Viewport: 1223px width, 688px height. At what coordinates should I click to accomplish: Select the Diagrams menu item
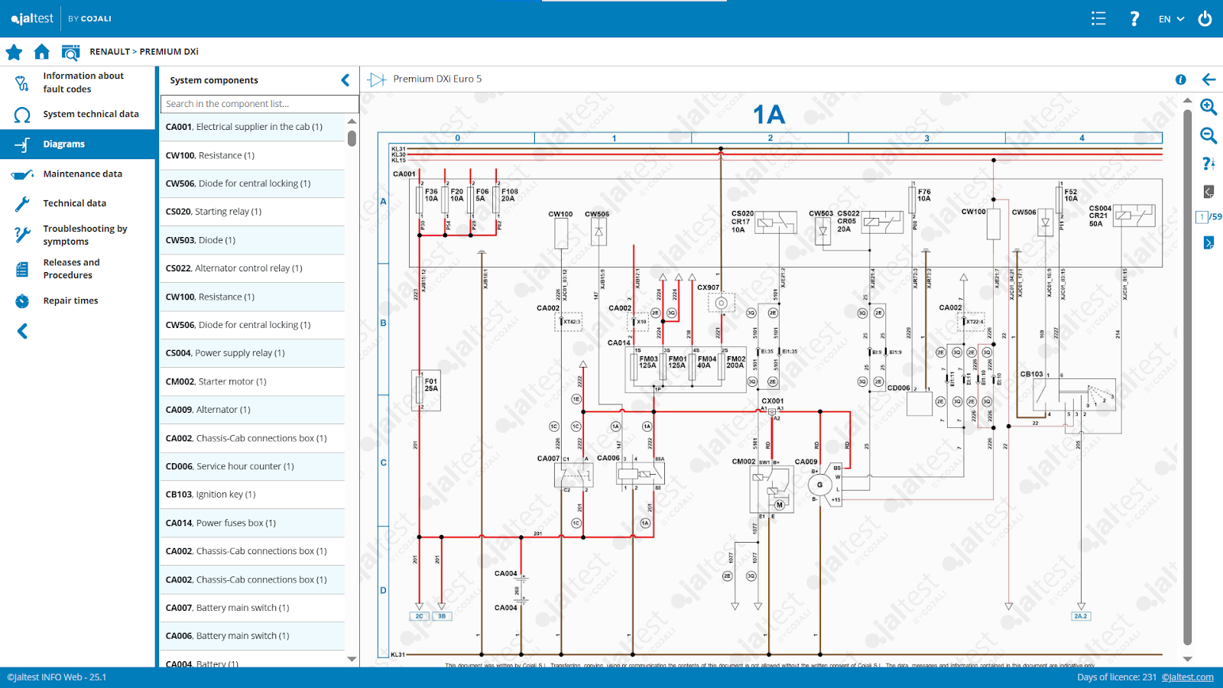coord(77,144)
